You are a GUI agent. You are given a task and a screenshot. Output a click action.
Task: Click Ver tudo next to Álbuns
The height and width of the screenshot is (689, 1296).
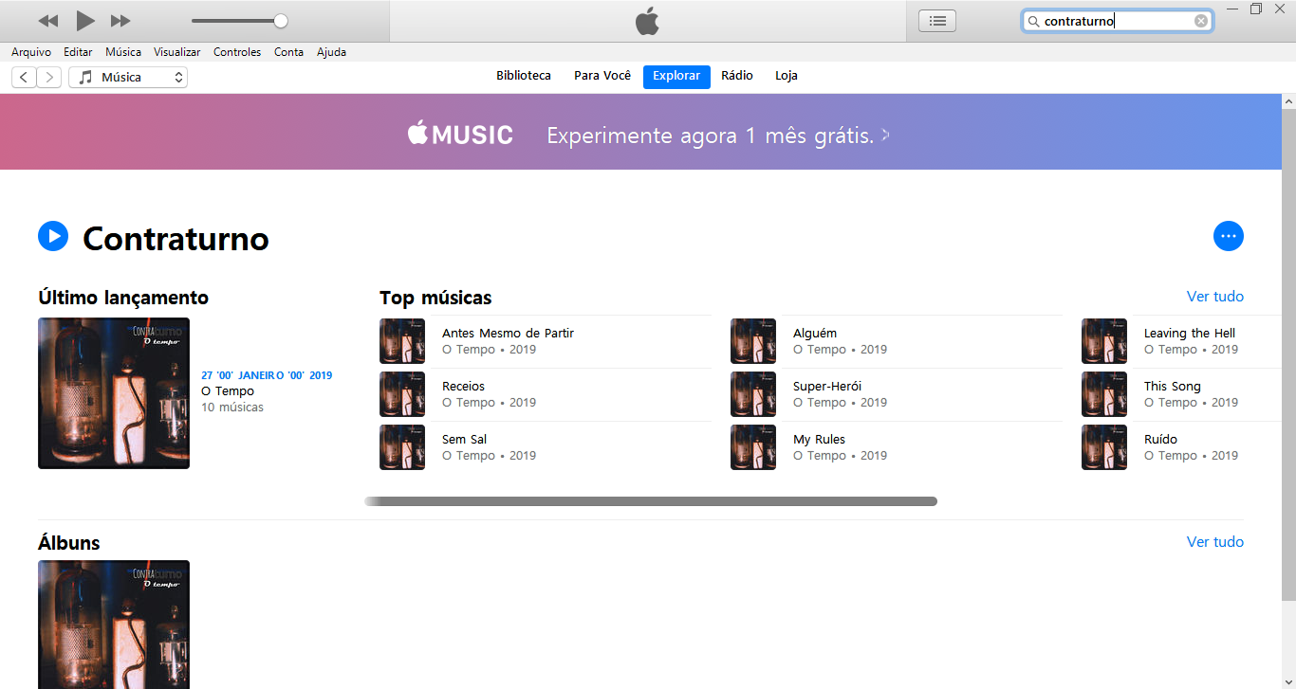point(1215,542)
